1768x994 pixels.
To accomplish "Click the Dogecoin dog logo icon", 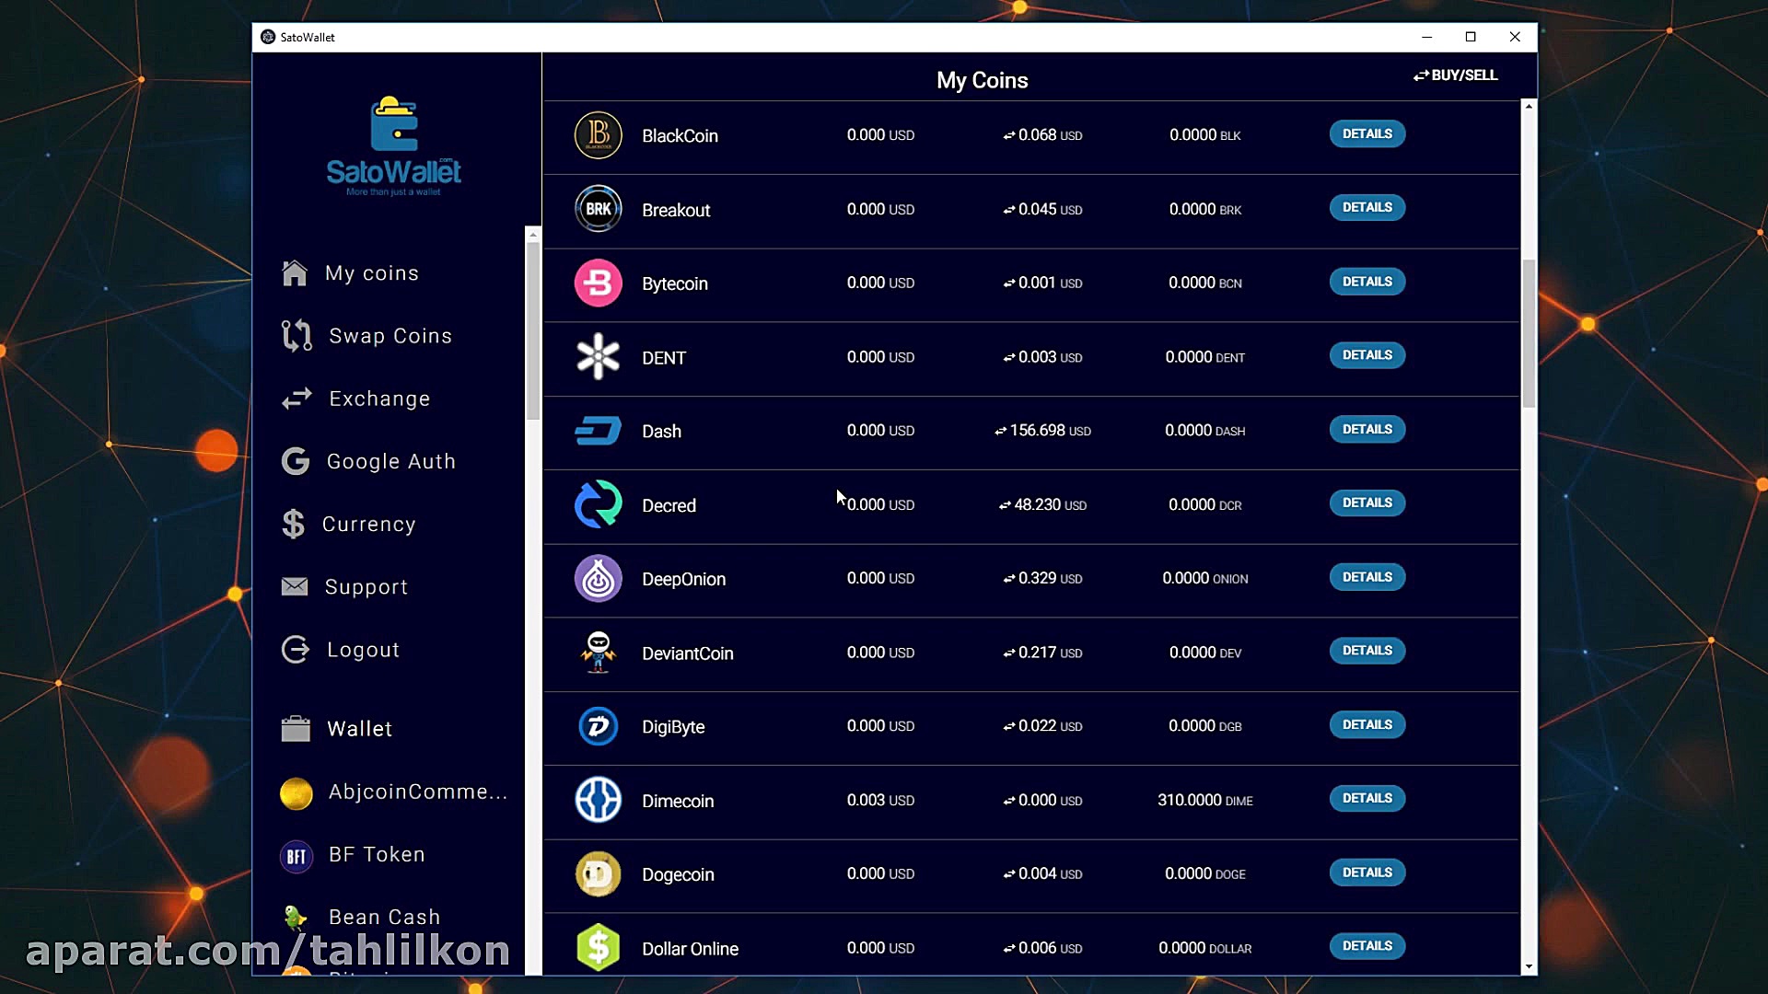I will click(x=598, y=874).
